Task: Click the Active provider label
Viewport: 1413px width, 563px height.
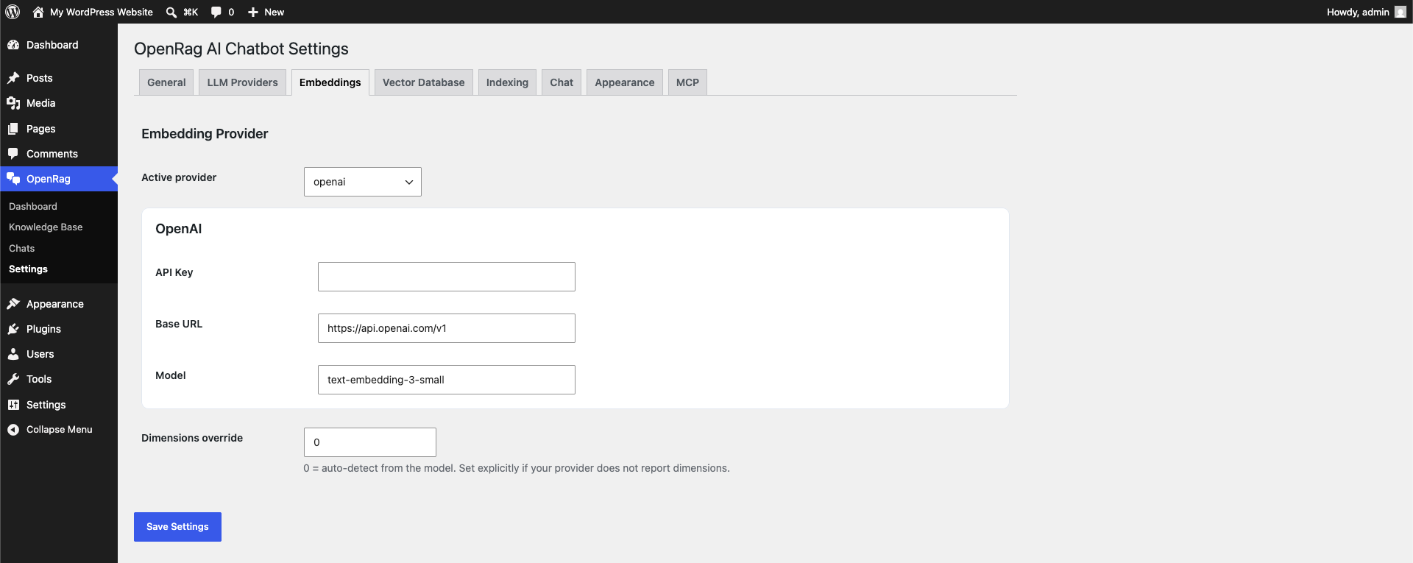Action: [x=179, y=177]
